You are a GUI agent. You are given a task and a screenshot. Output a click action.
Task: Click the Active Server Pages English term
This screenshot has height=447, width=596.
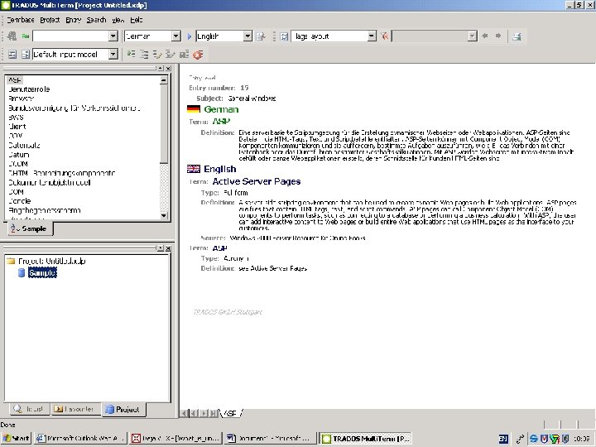(x=257, y=181)
